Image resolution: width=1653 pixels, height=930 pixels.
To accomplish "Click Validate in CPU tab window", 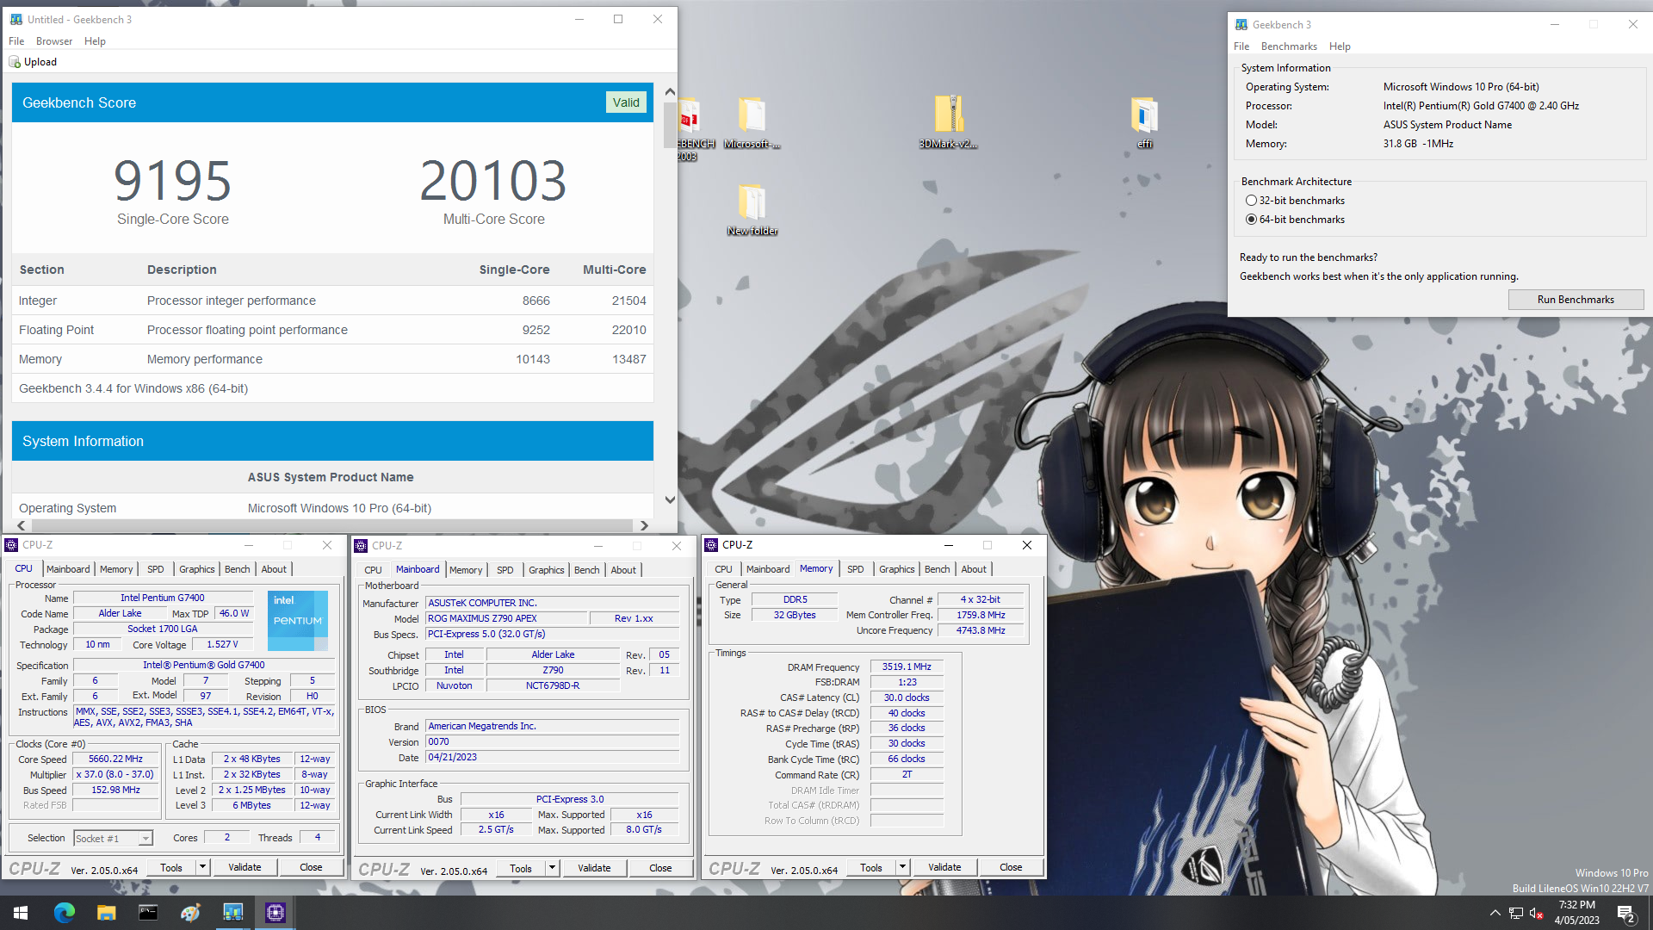I will pyautogui.click(x=245, y=867).
